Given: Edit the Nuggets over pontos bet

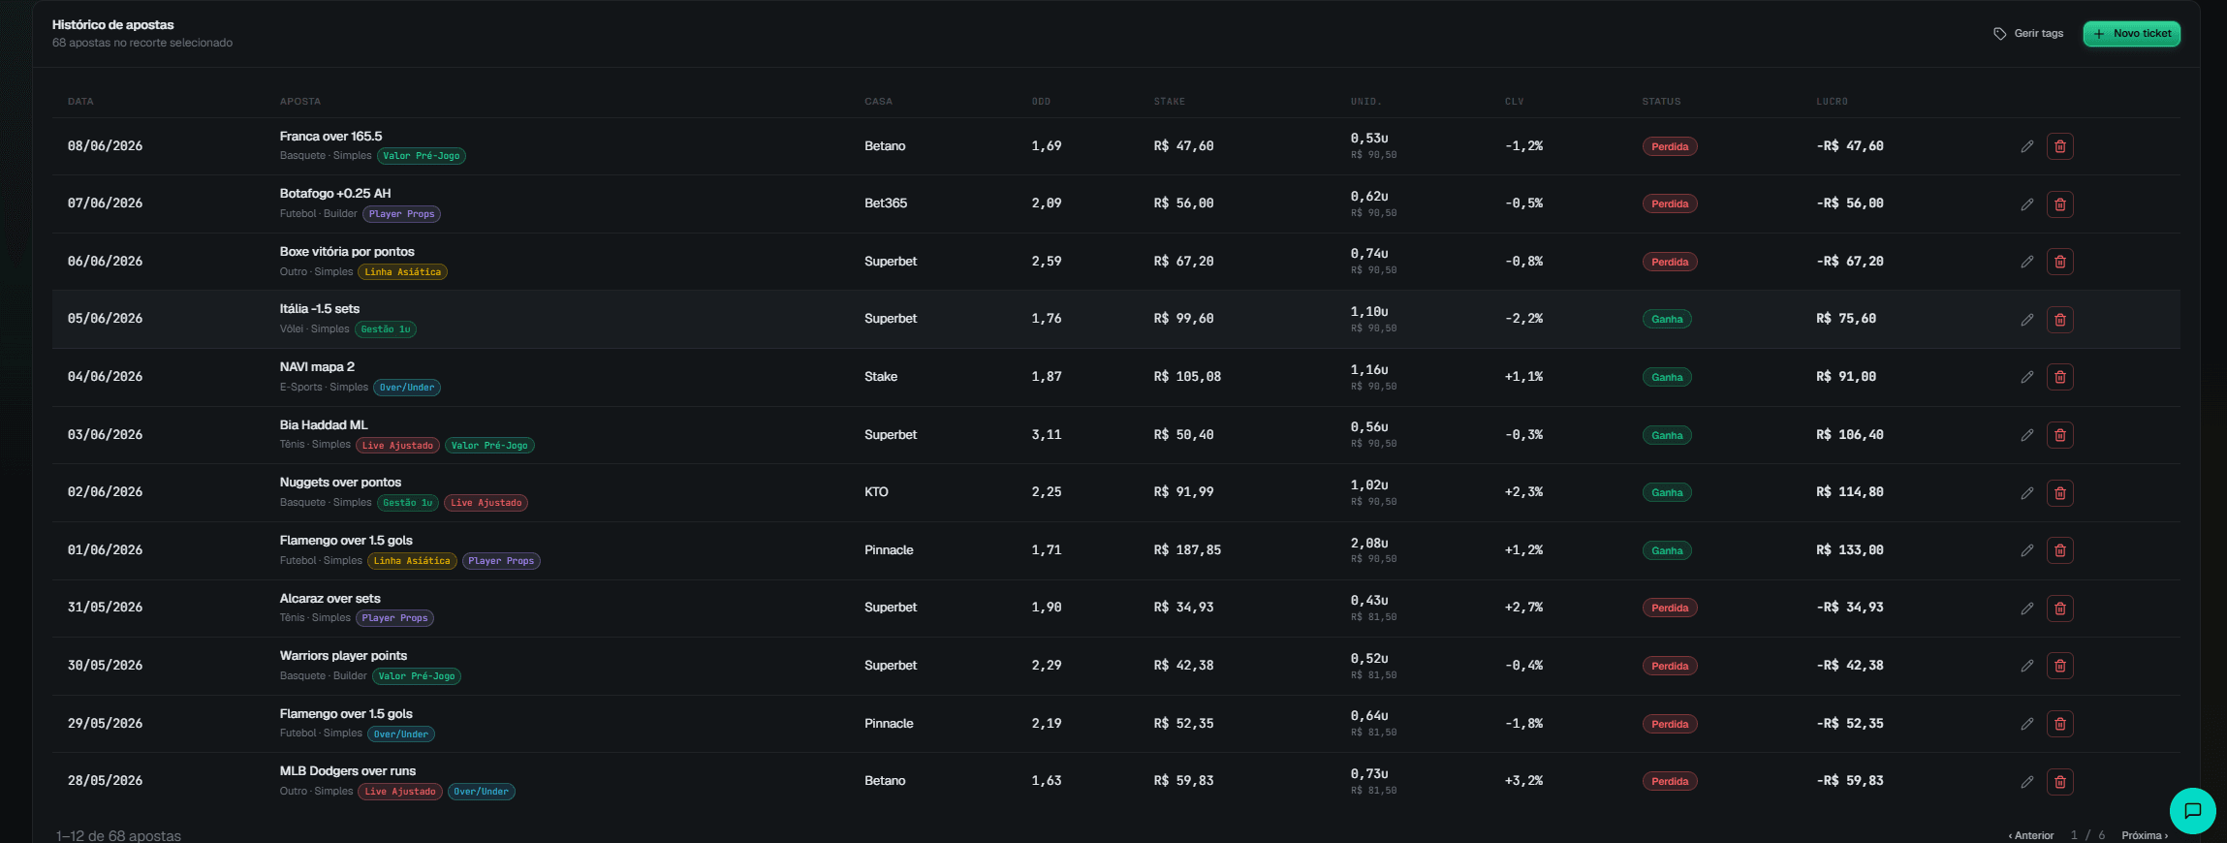Looking at the screenshot, I should coord(2026,493).
